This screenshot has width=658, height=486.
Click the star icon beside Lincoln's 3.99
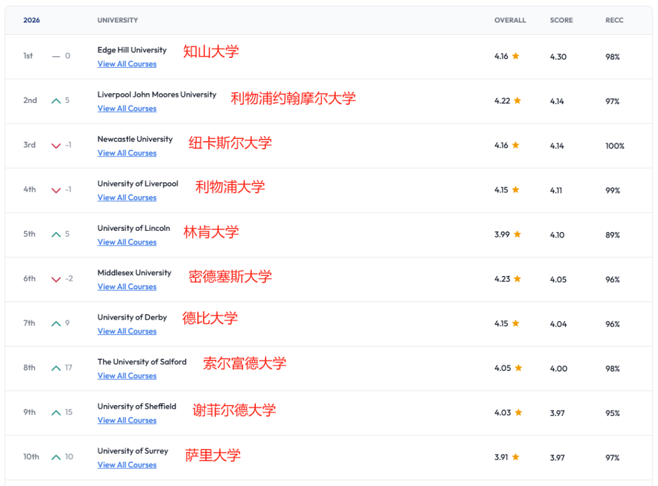pos(517,234)
